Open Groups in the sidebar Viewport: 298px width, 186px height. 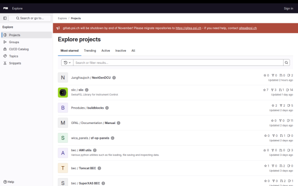click(x=27, y=42)
